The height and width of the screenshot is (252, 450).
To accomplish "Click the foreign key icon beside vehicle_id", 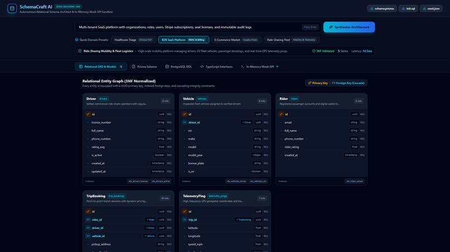I will (x=88, y=236).
